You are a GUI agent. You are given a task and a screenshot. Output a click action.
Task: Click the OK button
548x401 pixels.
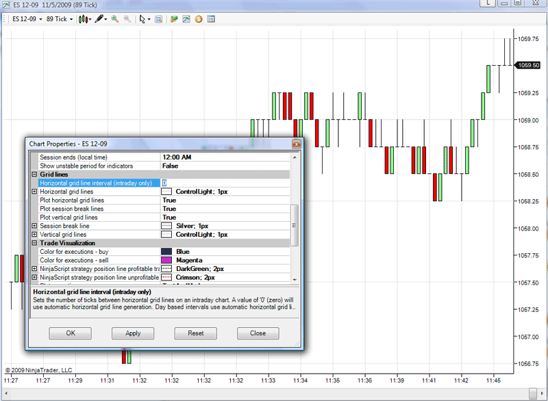(71, 333)
